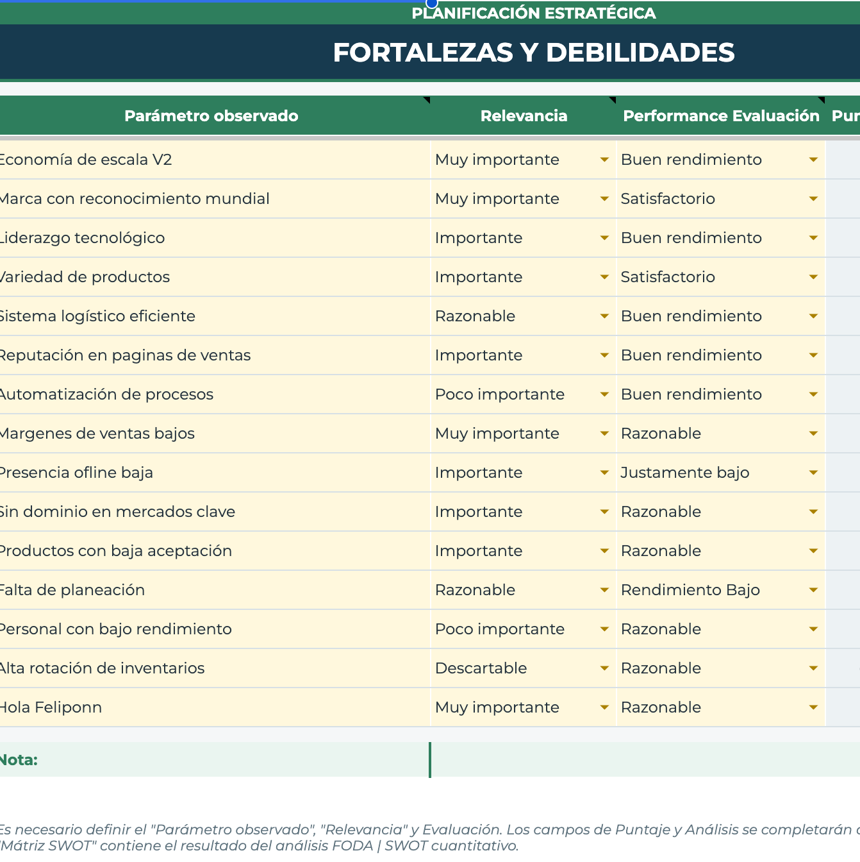Select the "Falta de planeación" cell
The image size is (860, 862).
point(215,590)
